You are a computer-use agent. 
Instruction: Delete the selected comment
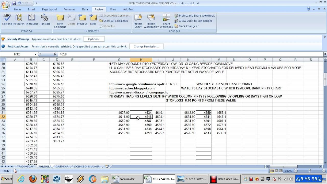pos(72,20)
